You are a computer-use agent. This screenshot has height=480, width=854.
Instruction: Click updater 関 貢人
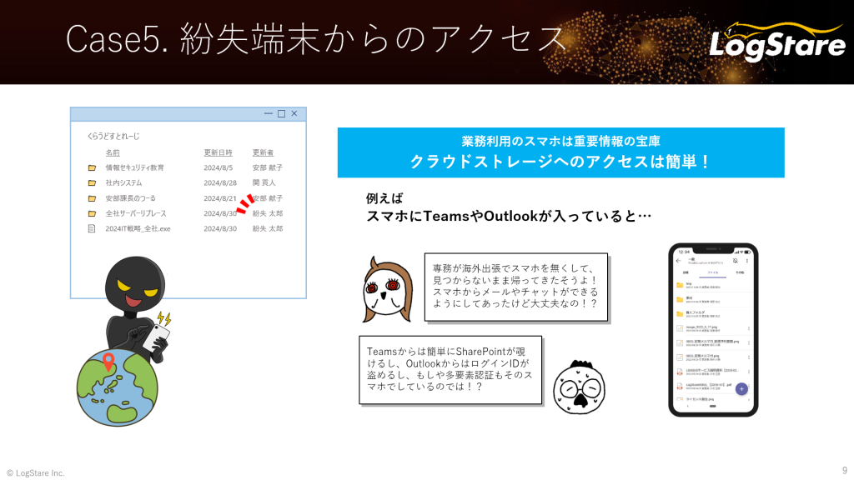coord(264,183)
